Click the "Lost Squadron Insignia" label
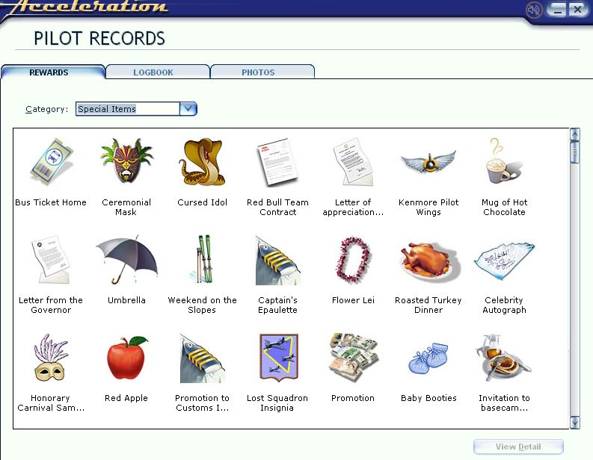The width and height of the screenshot is (593, 460). click(277, 403)
